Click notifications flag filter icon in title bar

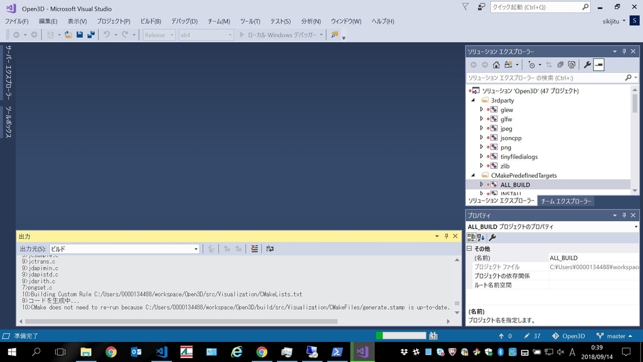point(465,7)
